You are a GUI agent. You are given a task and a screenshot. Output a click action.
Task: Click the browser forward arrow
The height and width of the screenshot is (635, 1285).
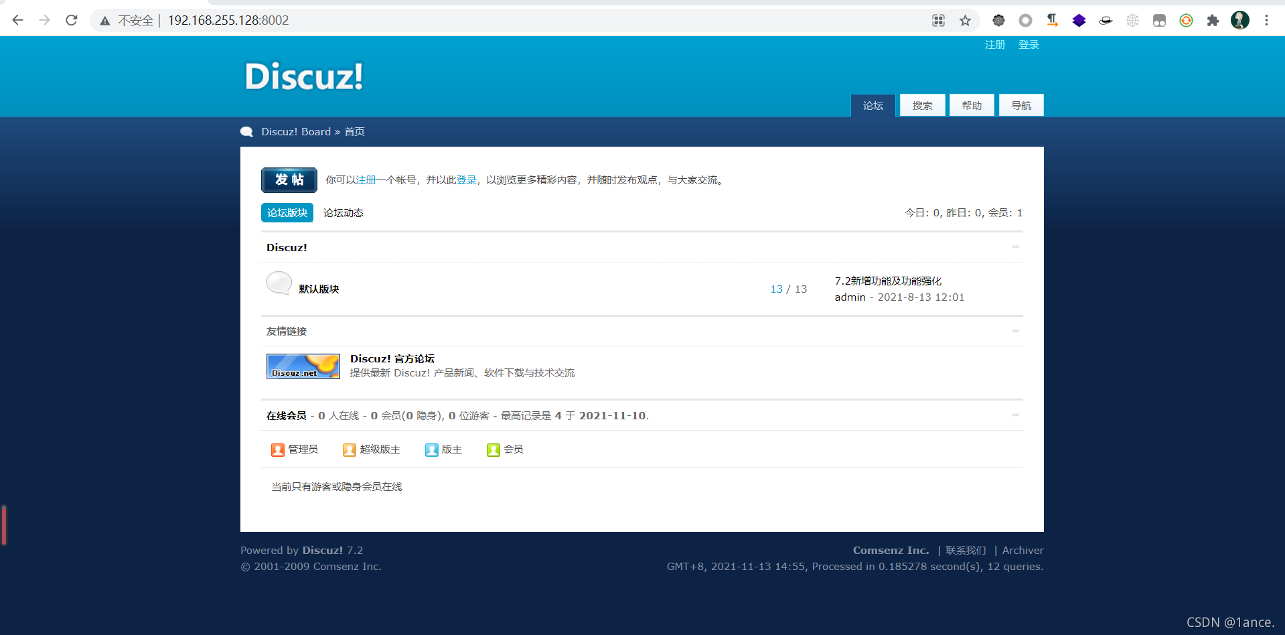click(x=45, y=20)
